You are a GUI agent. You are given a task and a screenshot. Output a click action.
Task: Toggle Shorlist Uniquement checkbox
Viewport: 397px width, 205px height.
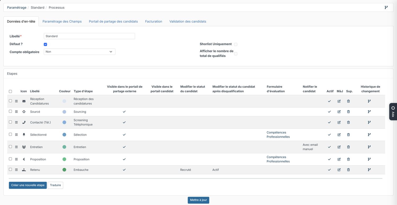click(x=236, y=44)
